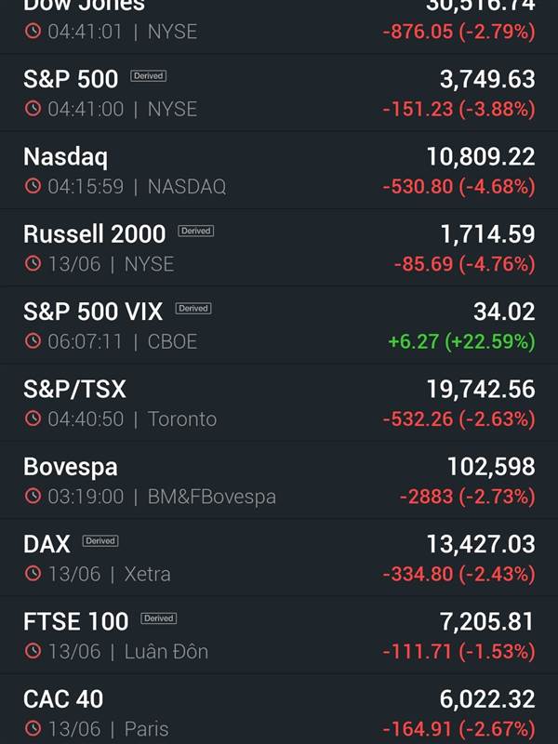Tap the clock icon beside the S&P 500 time

33,109
